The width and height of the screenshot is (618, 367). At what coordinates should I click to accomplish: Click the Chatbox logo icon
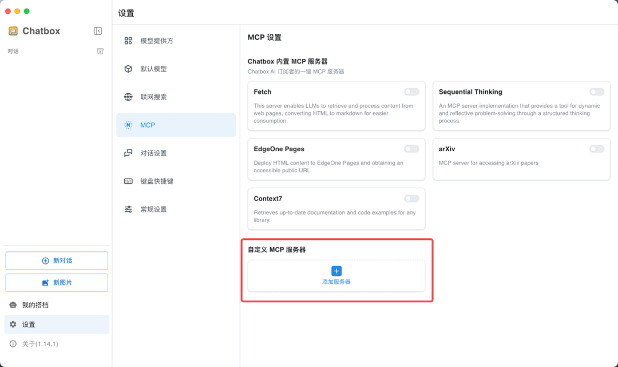(13, 31)
